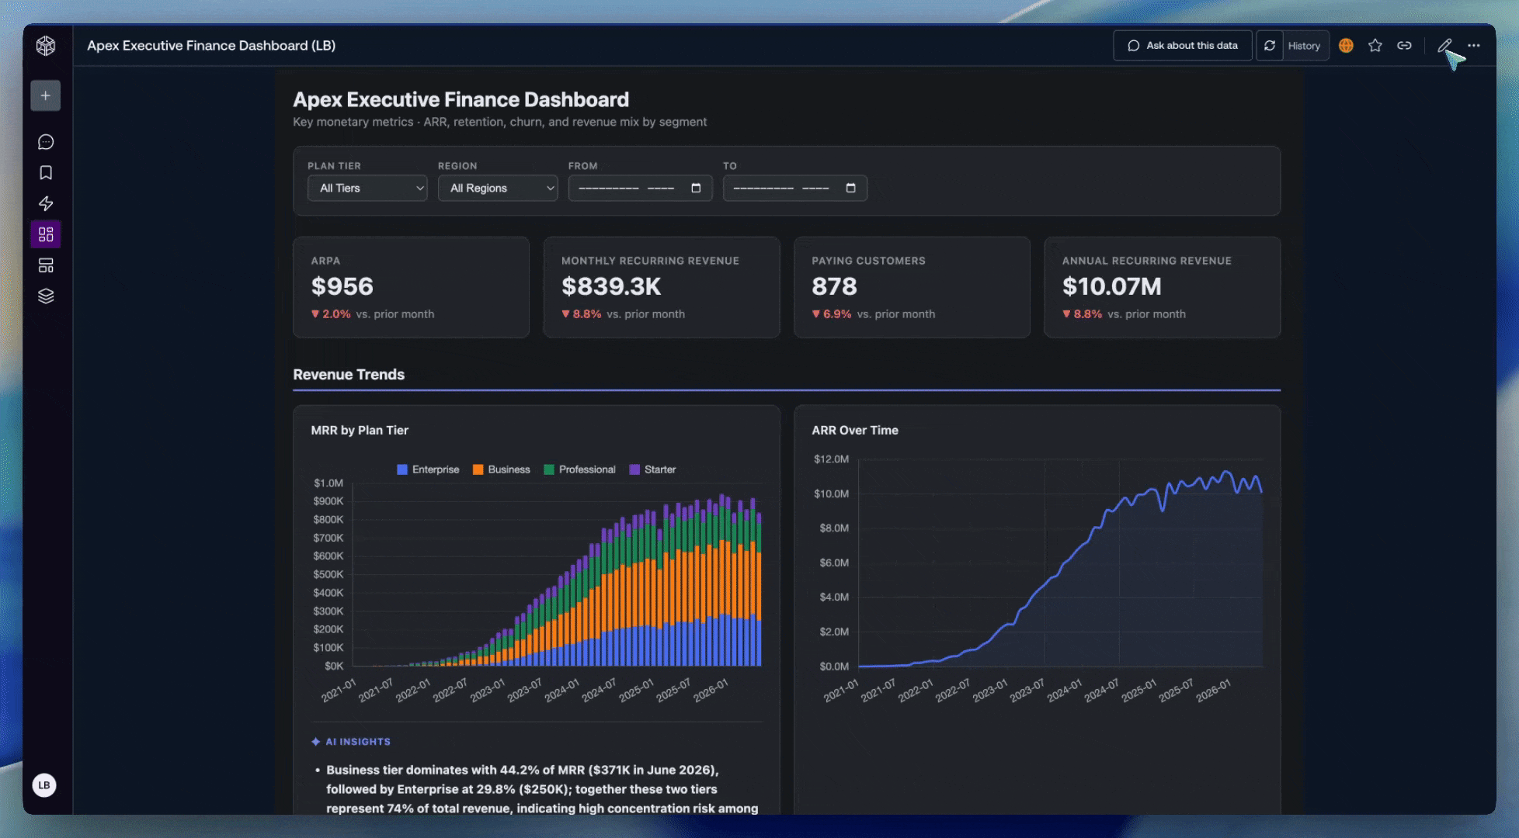This screenshot has width=1519, height=838.
Task: Click the Key monetary metrics subtitle
Action: [x=499, y=122]
